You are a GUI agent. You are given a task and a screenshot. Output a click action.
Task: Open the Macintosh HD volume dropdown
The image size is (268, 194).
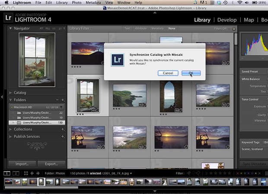(61, 107)
